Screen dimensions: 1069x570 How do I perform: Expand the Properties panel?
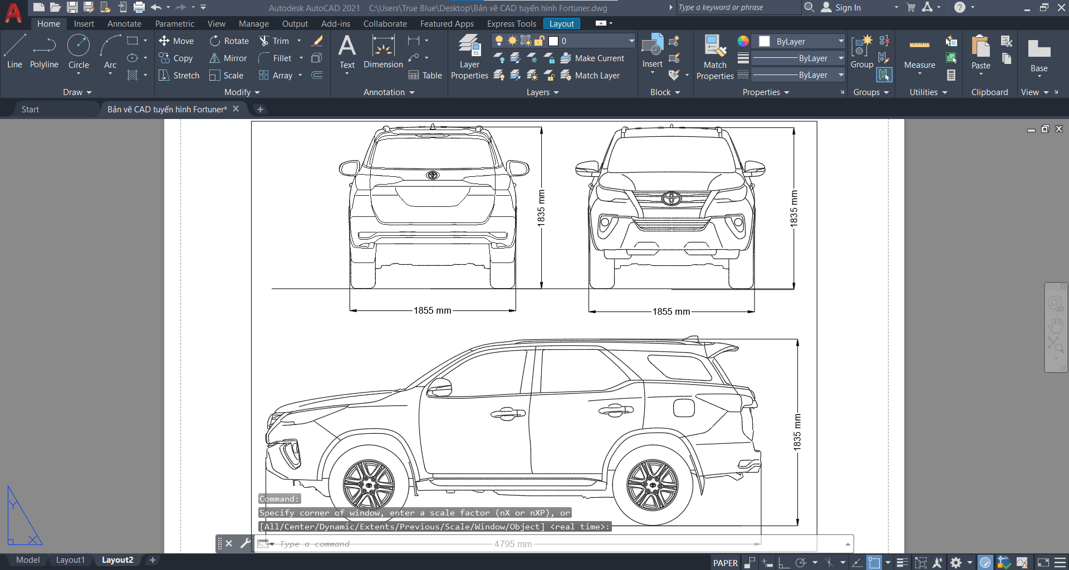766,92
